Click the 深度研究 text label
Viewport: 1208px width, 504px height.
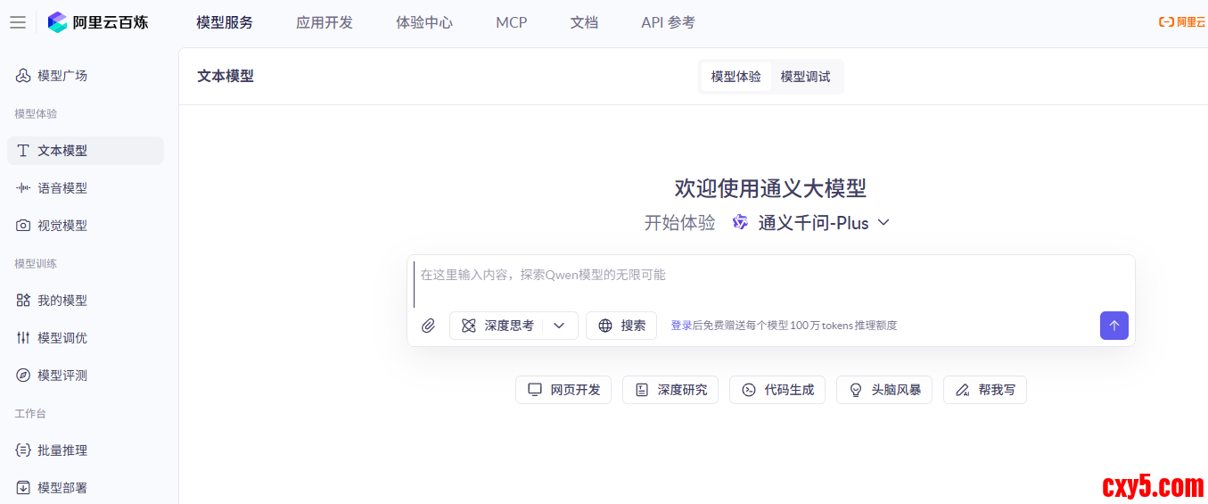(x=683, y=390)
